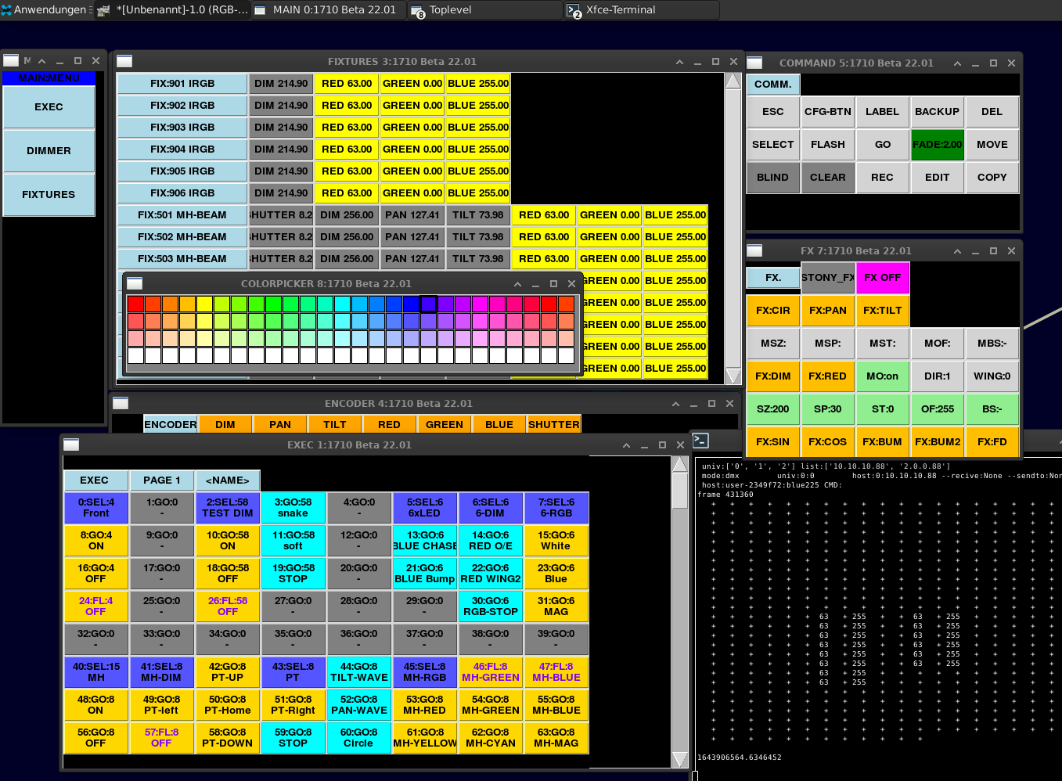Click the SZ:200 size button
The image size is (1062, 781).
click(x=773, y=409)
